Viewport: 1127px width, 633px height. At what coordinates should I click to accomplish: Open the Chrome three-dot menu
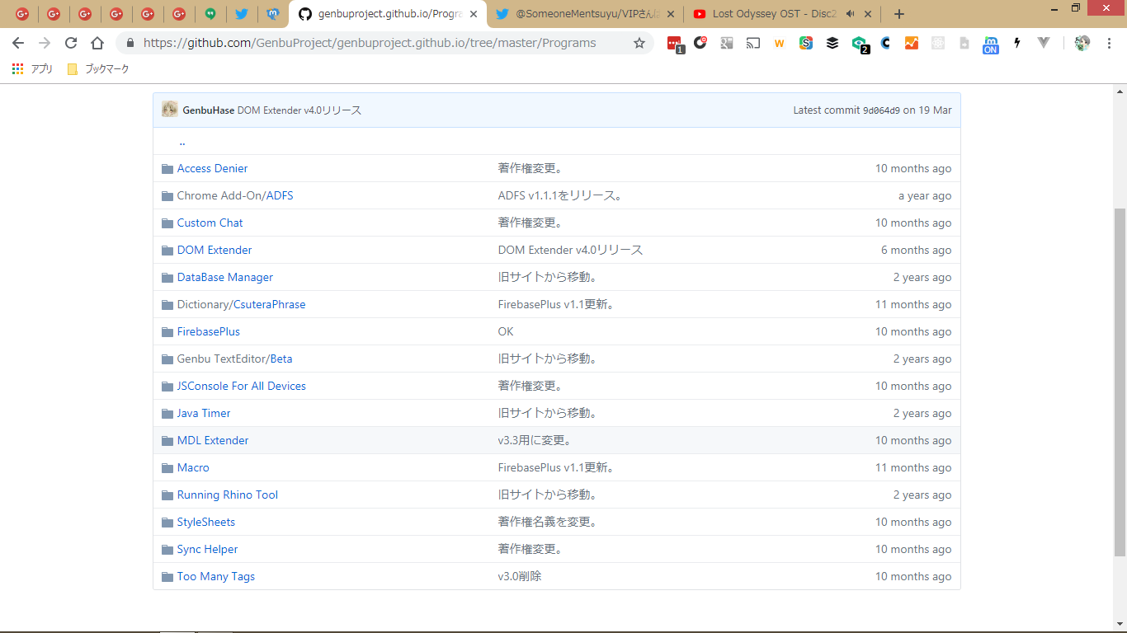pyautogui.click(x=1109, y=43)
